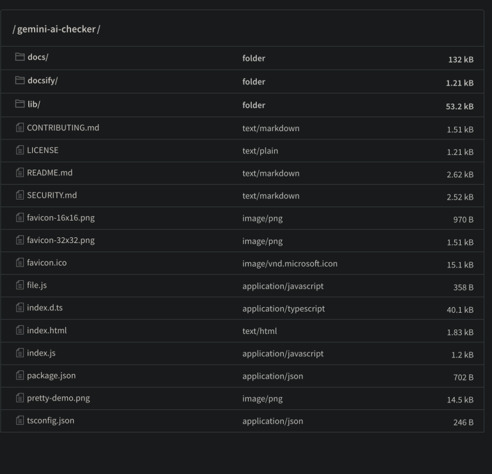The image size is (492, 474).
Task: Open the lib/ folder link
Action: tap(33, 104)
